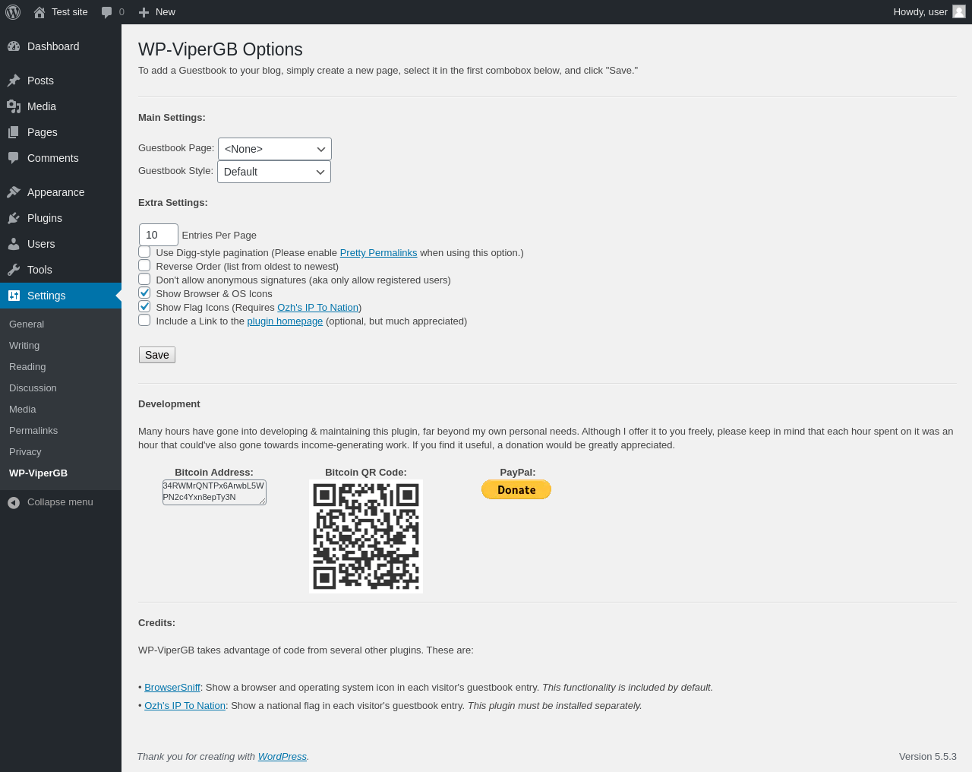This screenshot has width=972, height=772.
Task: Follow the Pretty Permalinks link
Action: click(x=378, y=253)
